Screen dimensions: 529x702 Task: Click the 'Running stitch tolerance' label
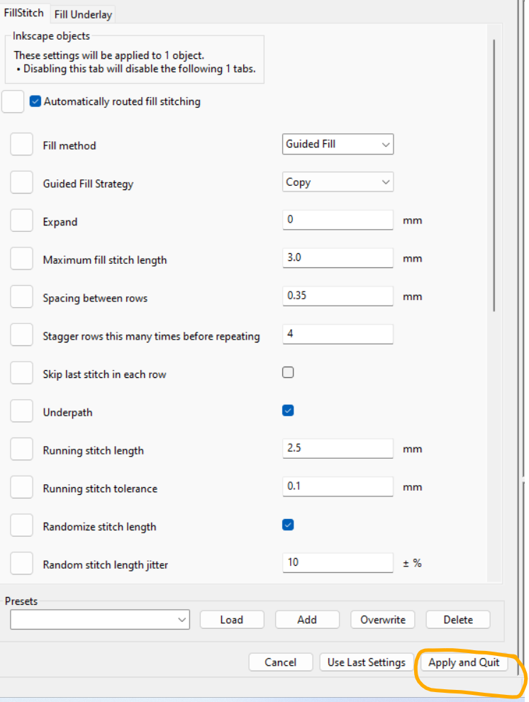100,489
